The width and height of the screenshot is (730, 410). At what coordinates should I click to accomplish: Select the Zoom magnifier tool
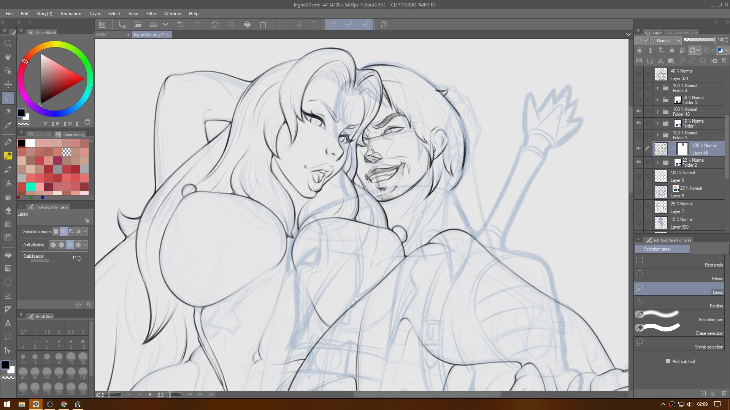pos(8,43)
